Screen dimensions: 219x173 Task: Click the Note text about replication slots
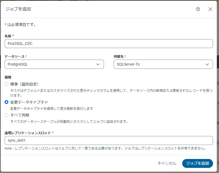[x=105, y=148]
